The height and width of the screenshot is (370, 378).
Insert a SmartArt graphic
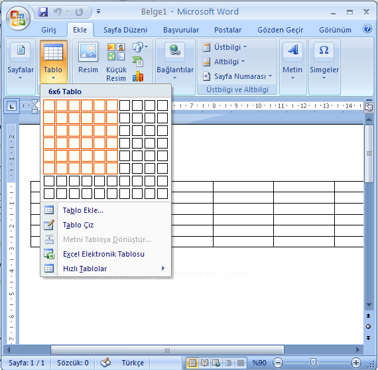[138, 62]
